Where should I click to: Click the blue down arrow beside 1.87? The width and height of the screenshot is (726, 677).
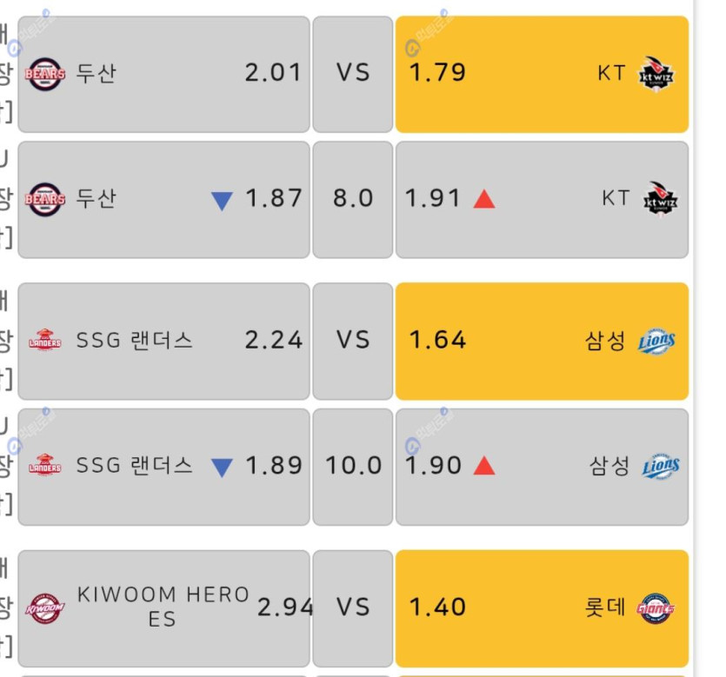click(x=222, y=202)
